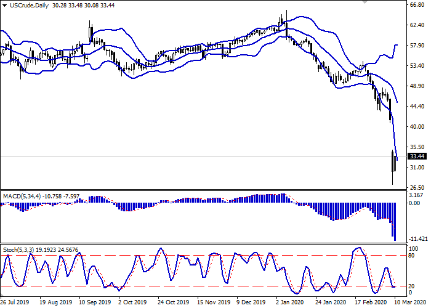Click the 26 Jul 2019 date label
This screenshot has width=431, height=308.
(14, 303)
